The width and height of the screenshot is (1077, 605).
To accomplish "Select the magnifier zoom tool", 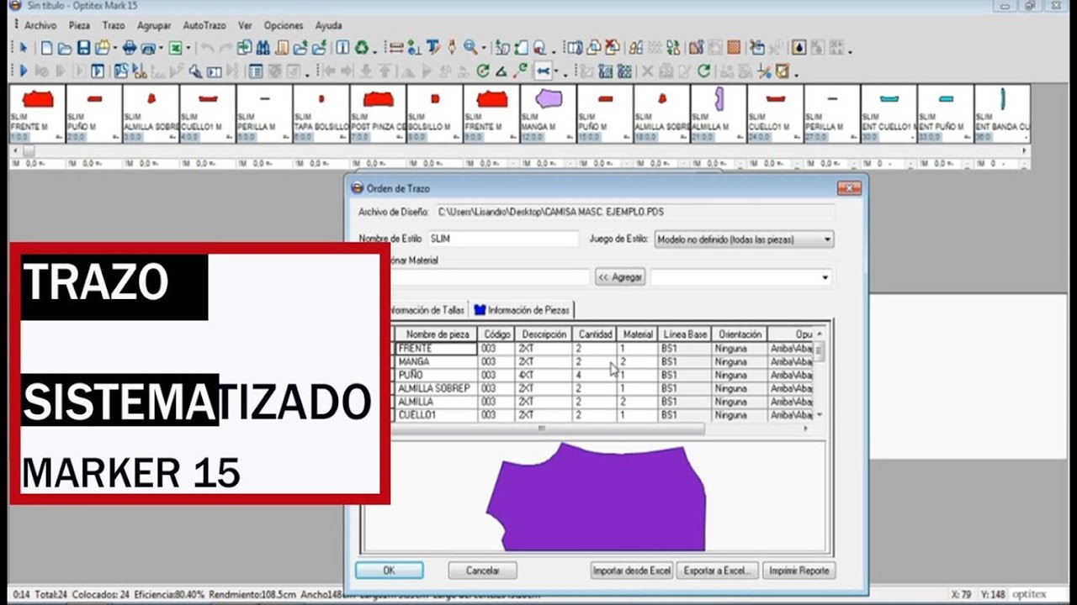I will [x=470, y=48].
